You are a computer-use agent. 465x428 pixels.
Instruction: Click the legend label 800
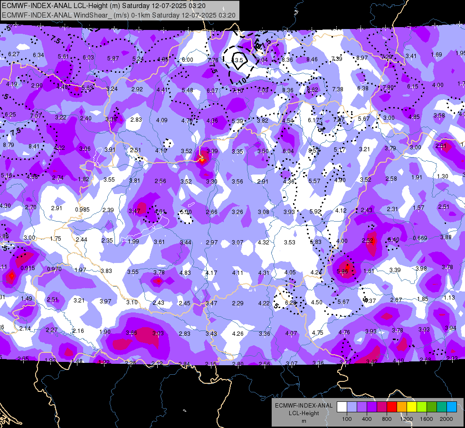(387, 419)
